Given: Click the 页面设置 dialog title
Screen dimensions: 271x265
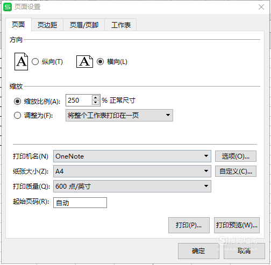Looking at the screenshot, I should tap(27, 7).
